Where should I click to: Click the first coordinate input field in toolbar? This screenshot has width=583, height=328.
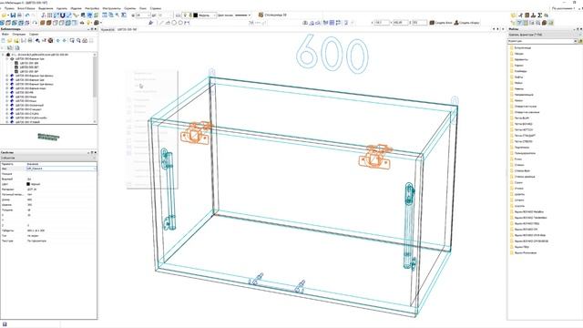tap(382, 23)
